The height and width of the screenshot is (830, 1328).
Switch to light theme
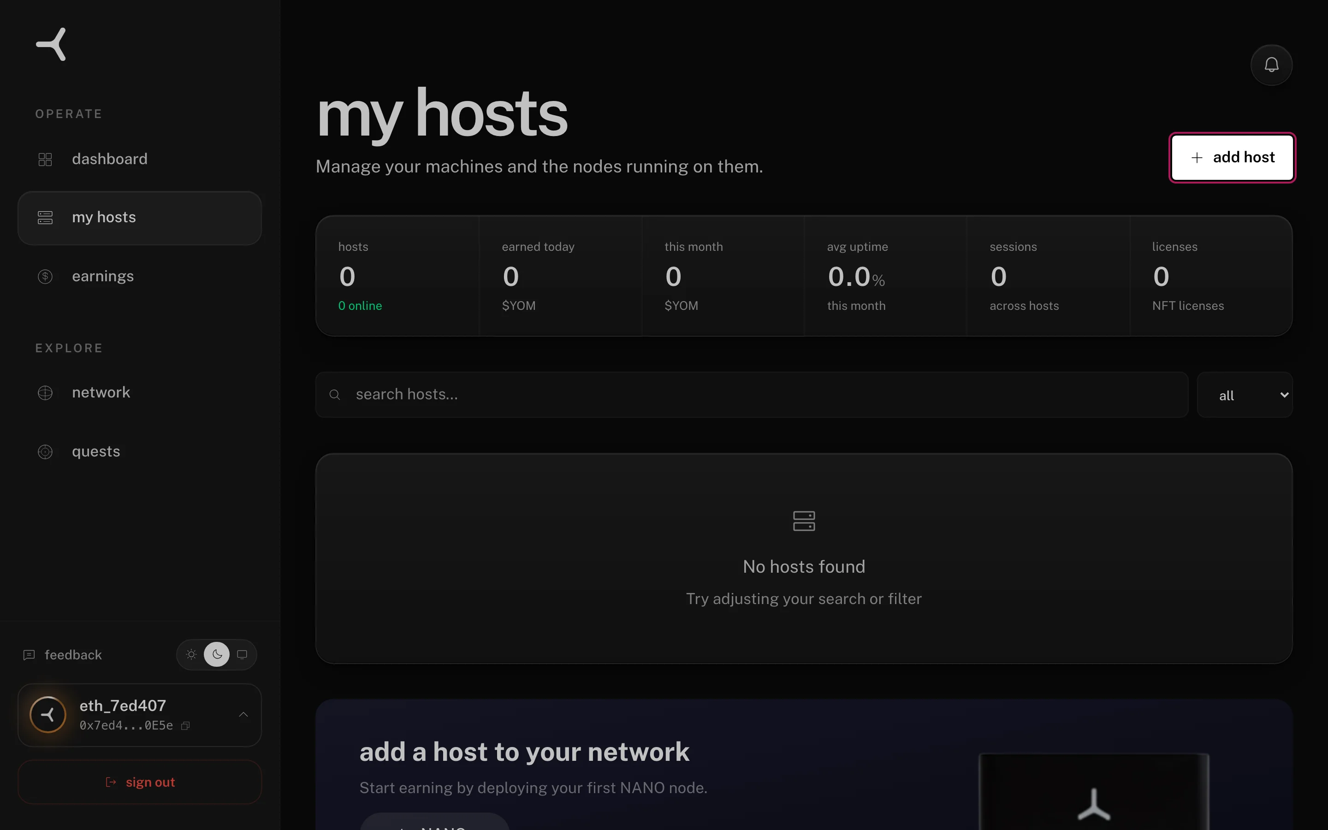click(x=191, y=654)
